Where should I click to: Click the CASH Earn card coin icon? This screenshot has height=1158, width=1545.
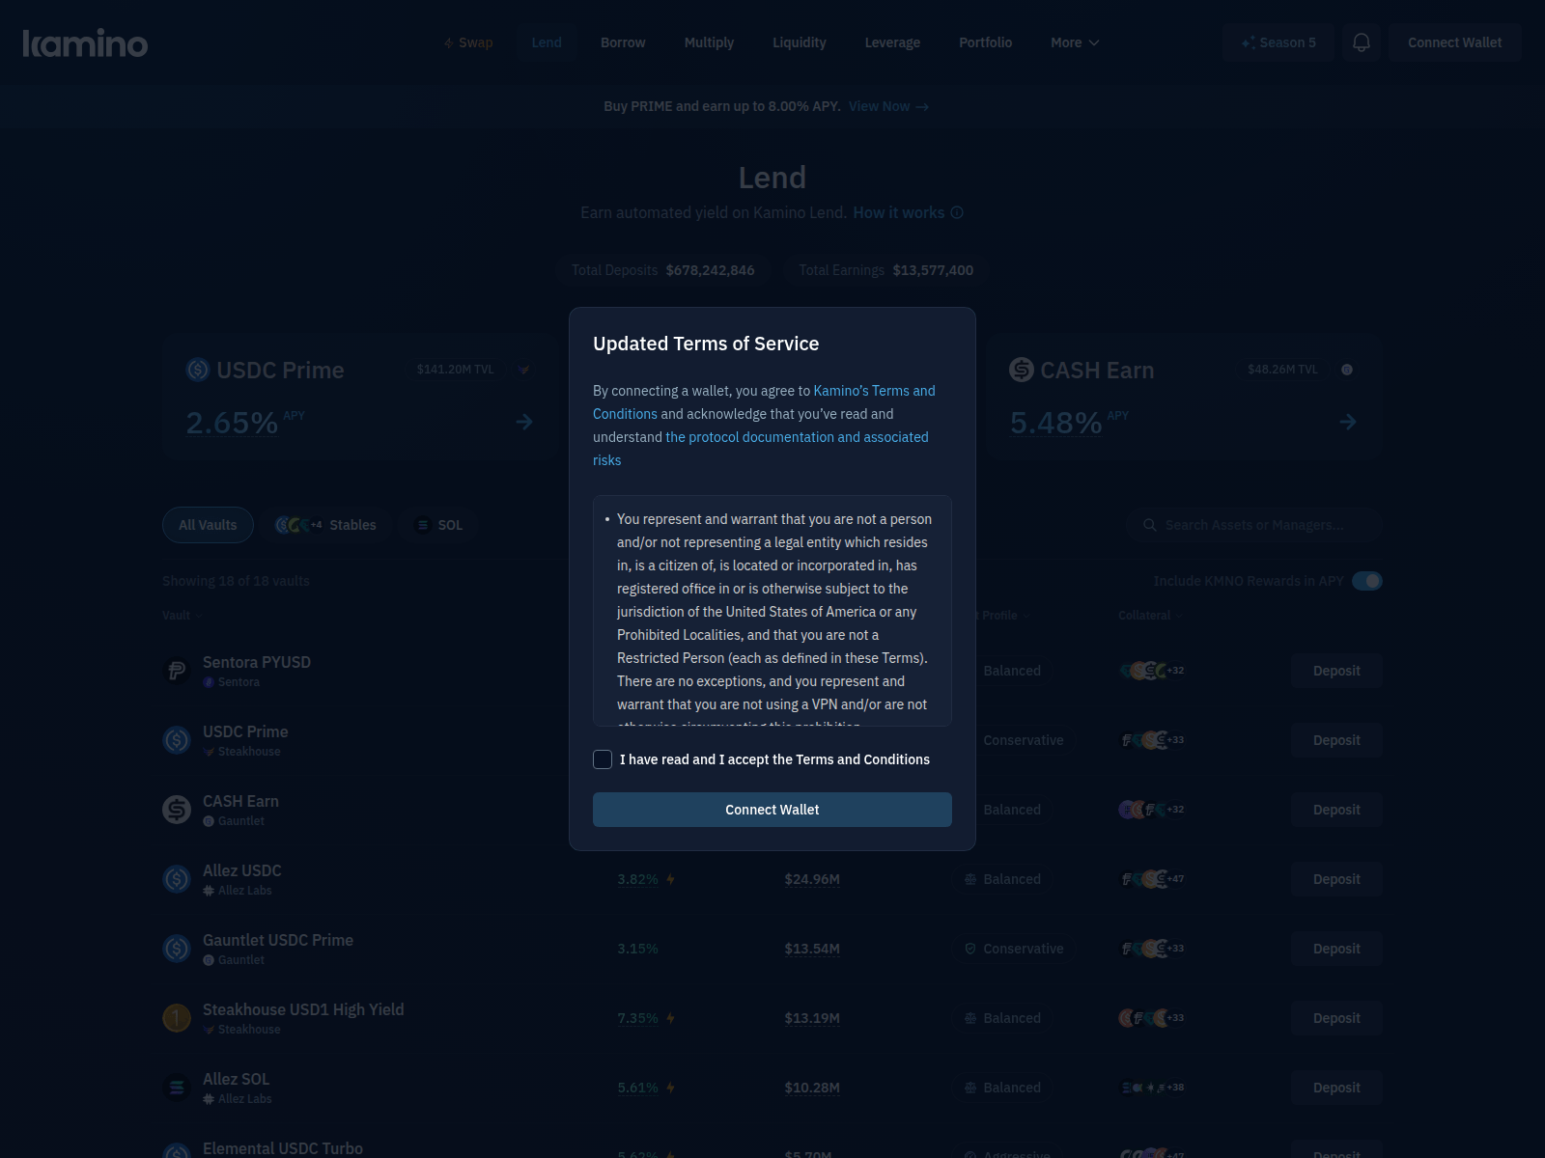[1022, 370]
